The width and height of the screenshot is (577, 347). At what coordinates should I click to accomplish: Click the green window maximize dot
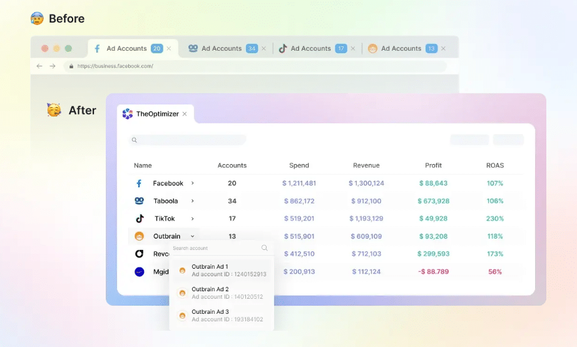coord(68,49)
